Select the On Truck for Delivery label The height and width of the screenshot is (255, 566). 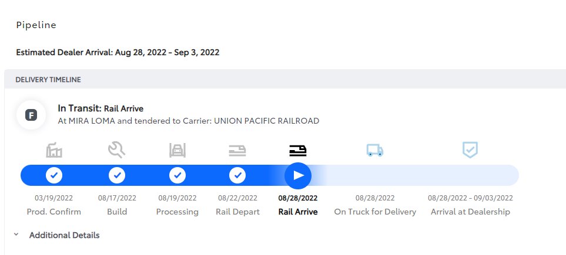(375, 212)
